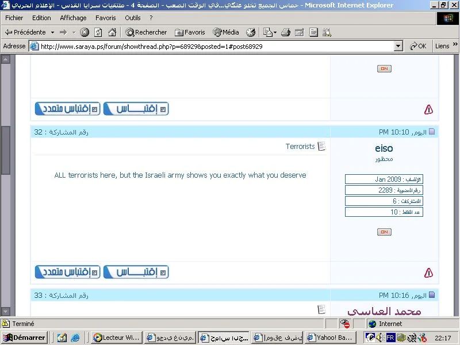
Task: Go to the Home page icon
Action: (x=112, y=32)
